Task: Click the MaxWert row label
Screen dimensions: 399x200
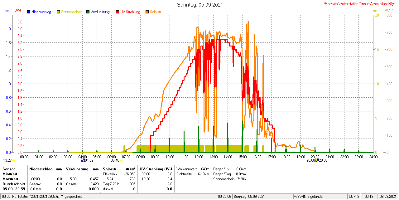Action: coord(10,179)
